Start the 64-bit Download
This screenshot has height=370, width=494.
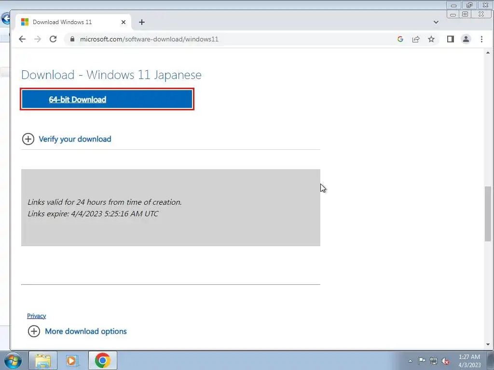coord(107,99)
